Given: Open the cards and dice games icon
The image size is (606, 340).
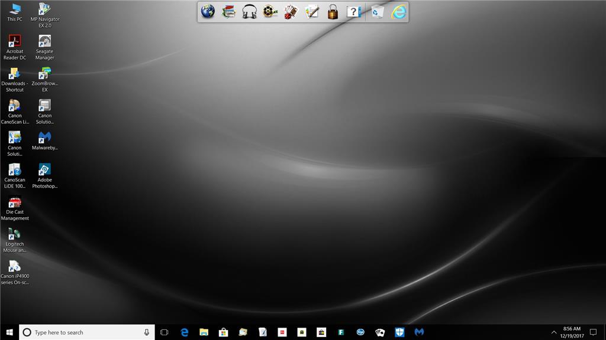Looking at the screenshot, I should pyautogui.click(x=291, y=12).
